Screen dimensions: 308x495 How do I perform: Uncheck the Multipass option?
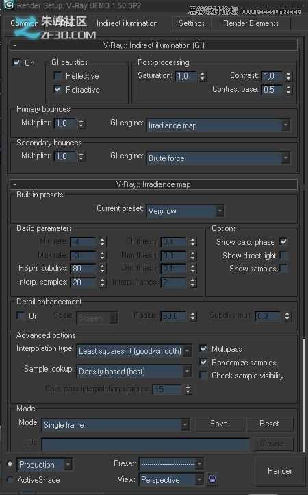203,348
